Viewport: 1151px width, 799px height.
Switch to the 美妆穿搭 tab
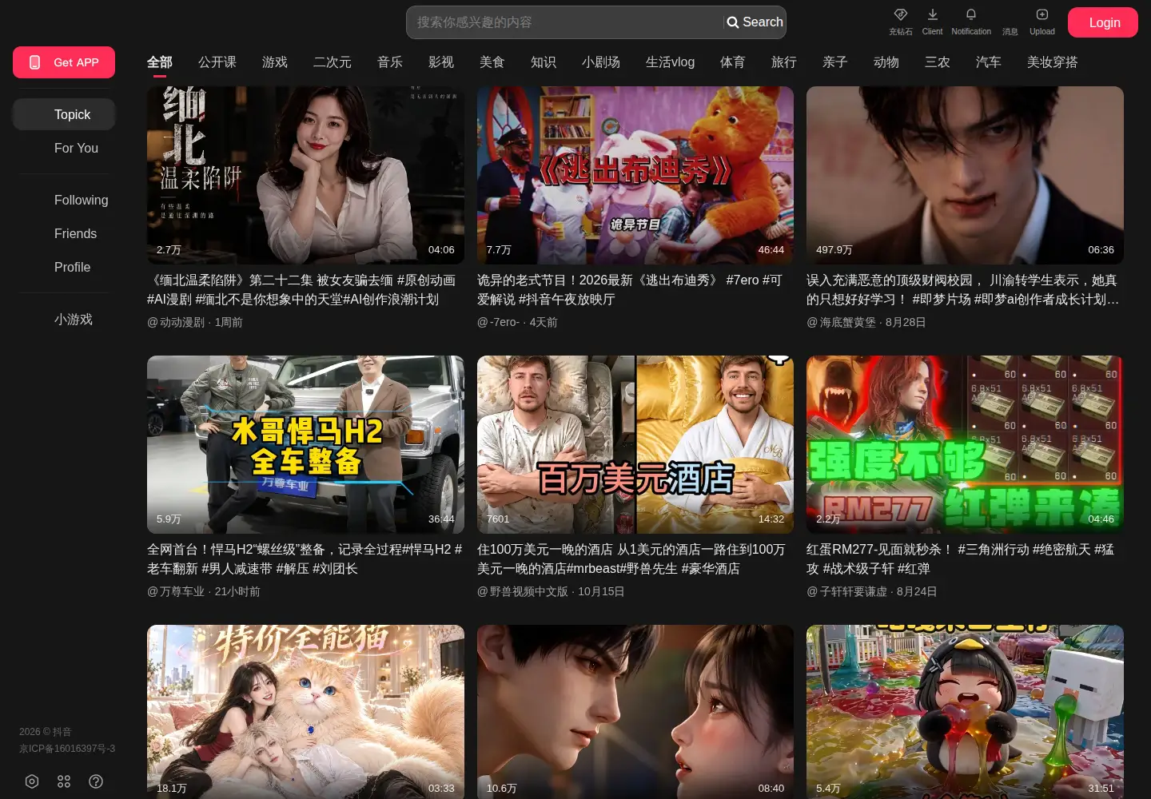1053,62
